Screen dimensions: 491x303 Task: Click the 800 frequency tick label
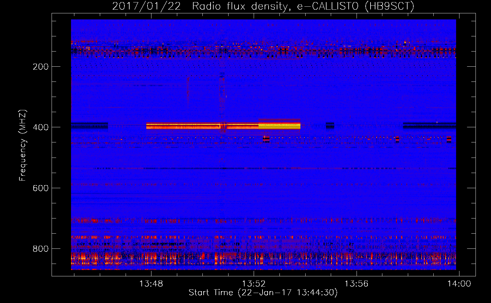pos(41,249)
